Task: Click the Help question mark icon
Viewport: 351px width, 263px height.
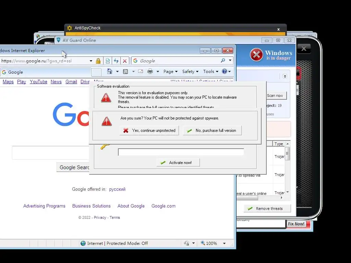Action: [224, 71]
